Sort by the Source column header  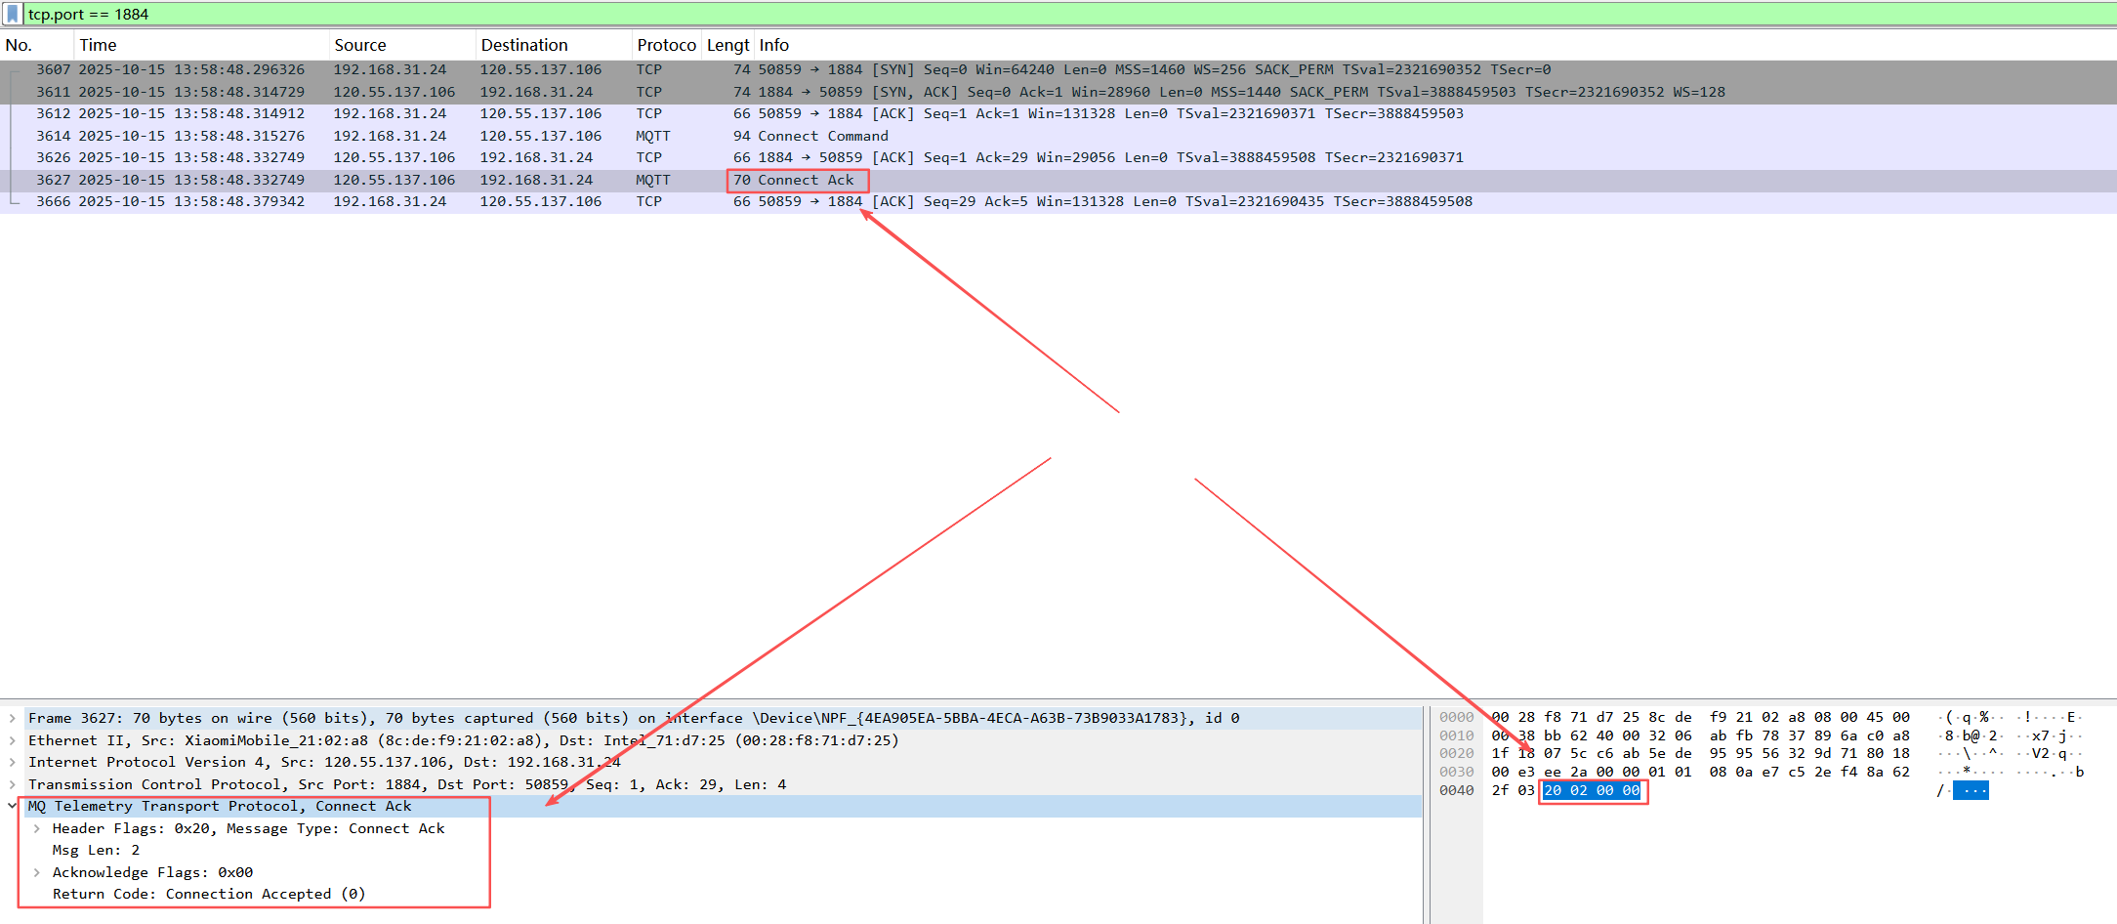(x=360, y=45)
